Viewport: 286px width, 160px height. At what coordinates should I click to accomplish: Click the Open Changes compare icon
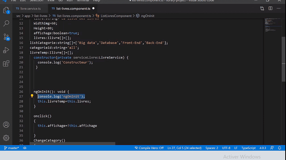pos(262,9)
